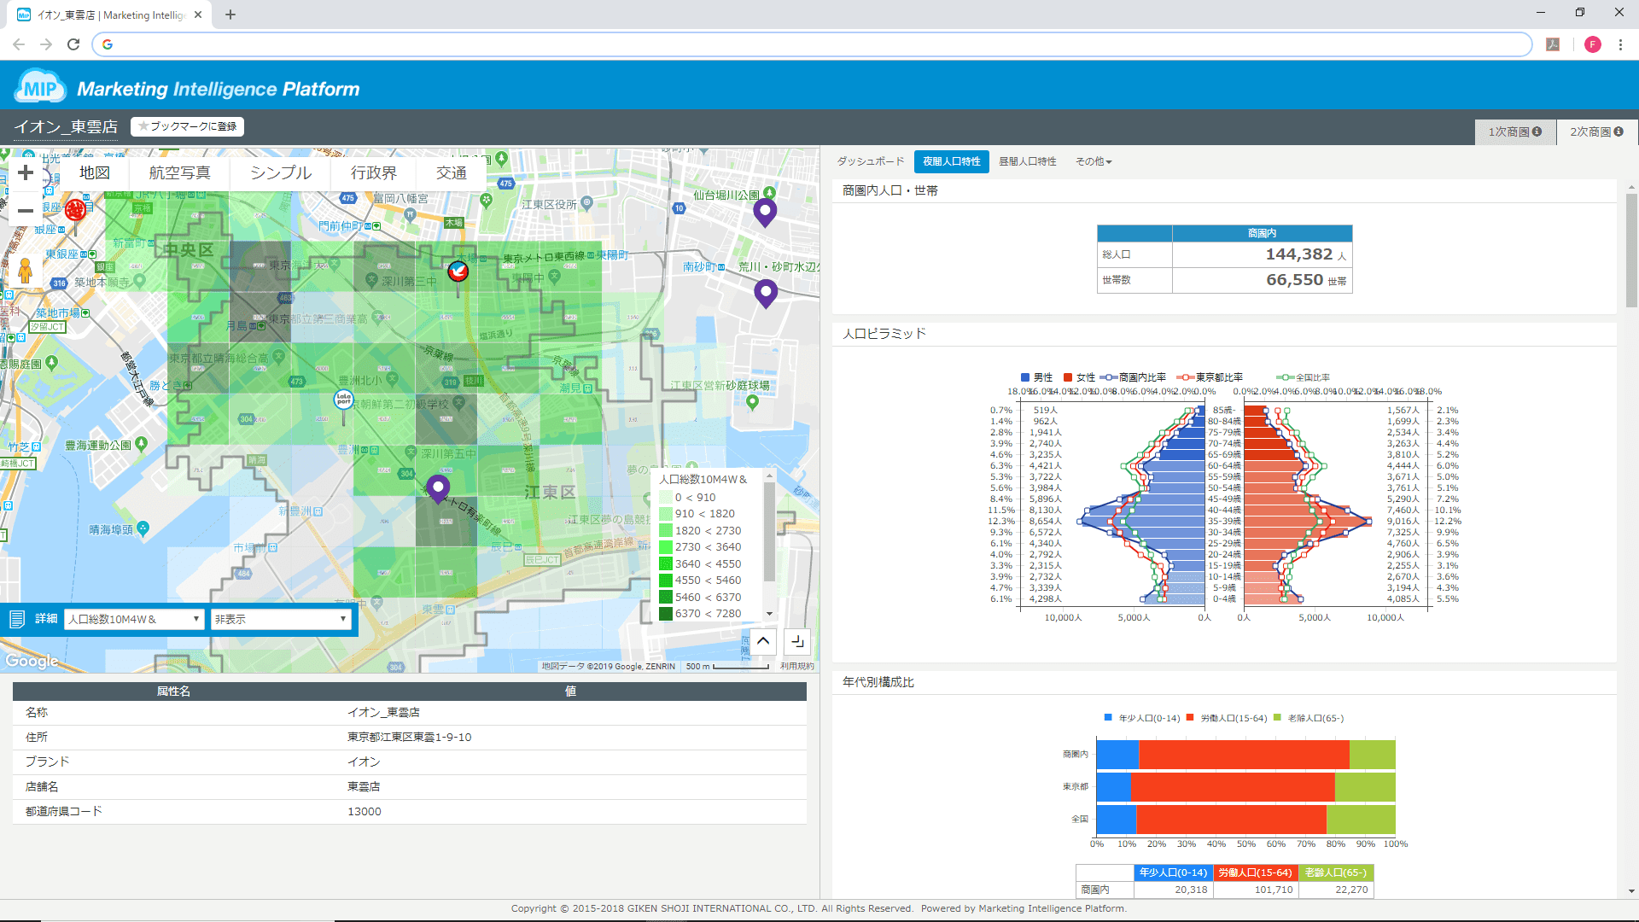
Task: Click the 13000 prefecture code value
Action: click(365, 812)
